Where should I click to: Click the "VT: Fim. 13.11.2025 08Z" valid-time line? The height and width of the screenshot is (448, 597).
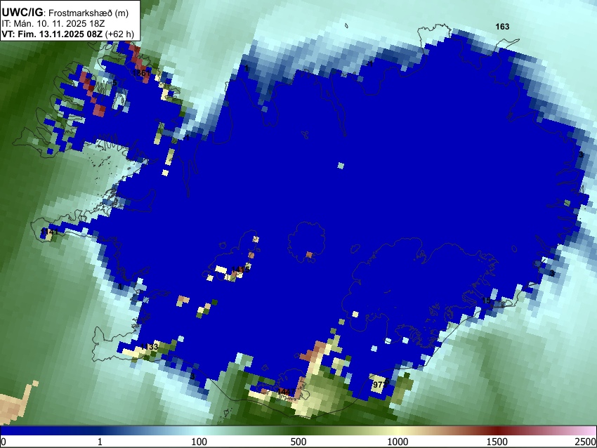coord(52,34)
